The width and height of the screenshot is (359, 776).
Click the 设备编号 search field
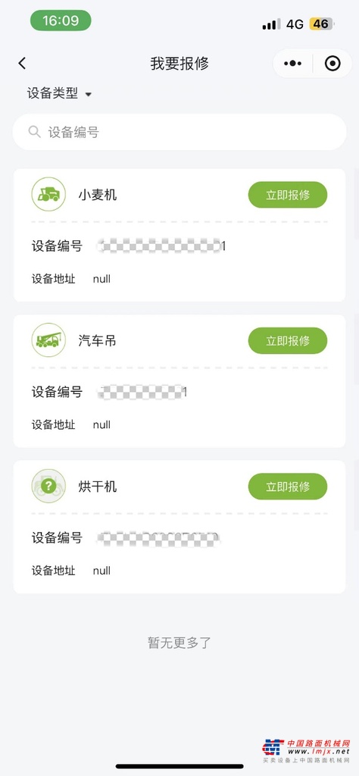click(x=179, y=132)
